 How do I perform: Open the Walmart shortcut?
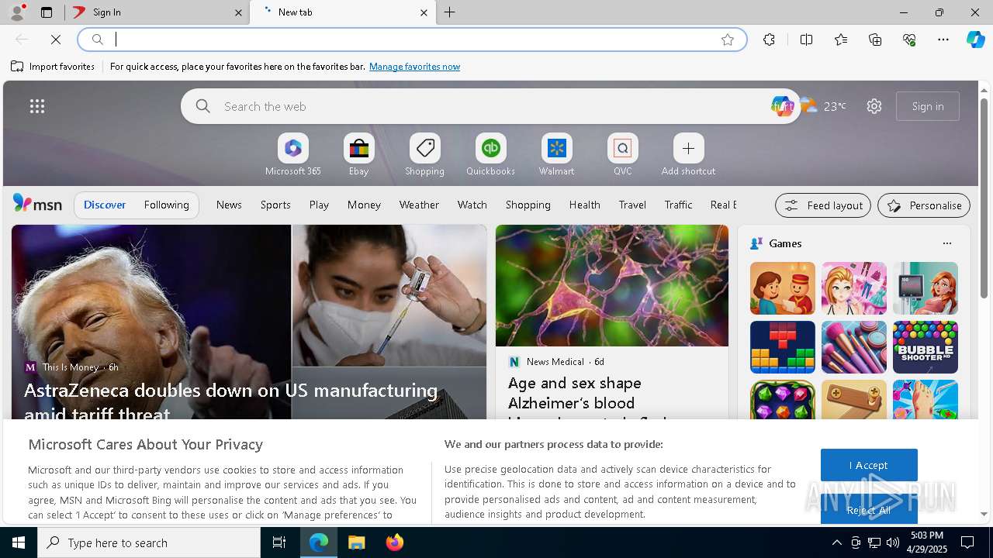pyautogui.click(x=557, y=155)
